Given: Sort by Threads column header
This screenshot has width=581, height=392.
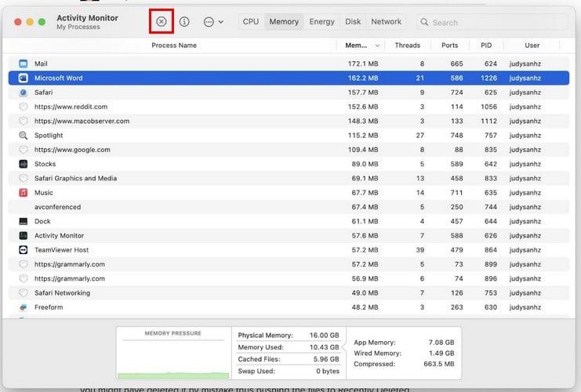Looking at the screenshot, I should click(x=407, y=45).
